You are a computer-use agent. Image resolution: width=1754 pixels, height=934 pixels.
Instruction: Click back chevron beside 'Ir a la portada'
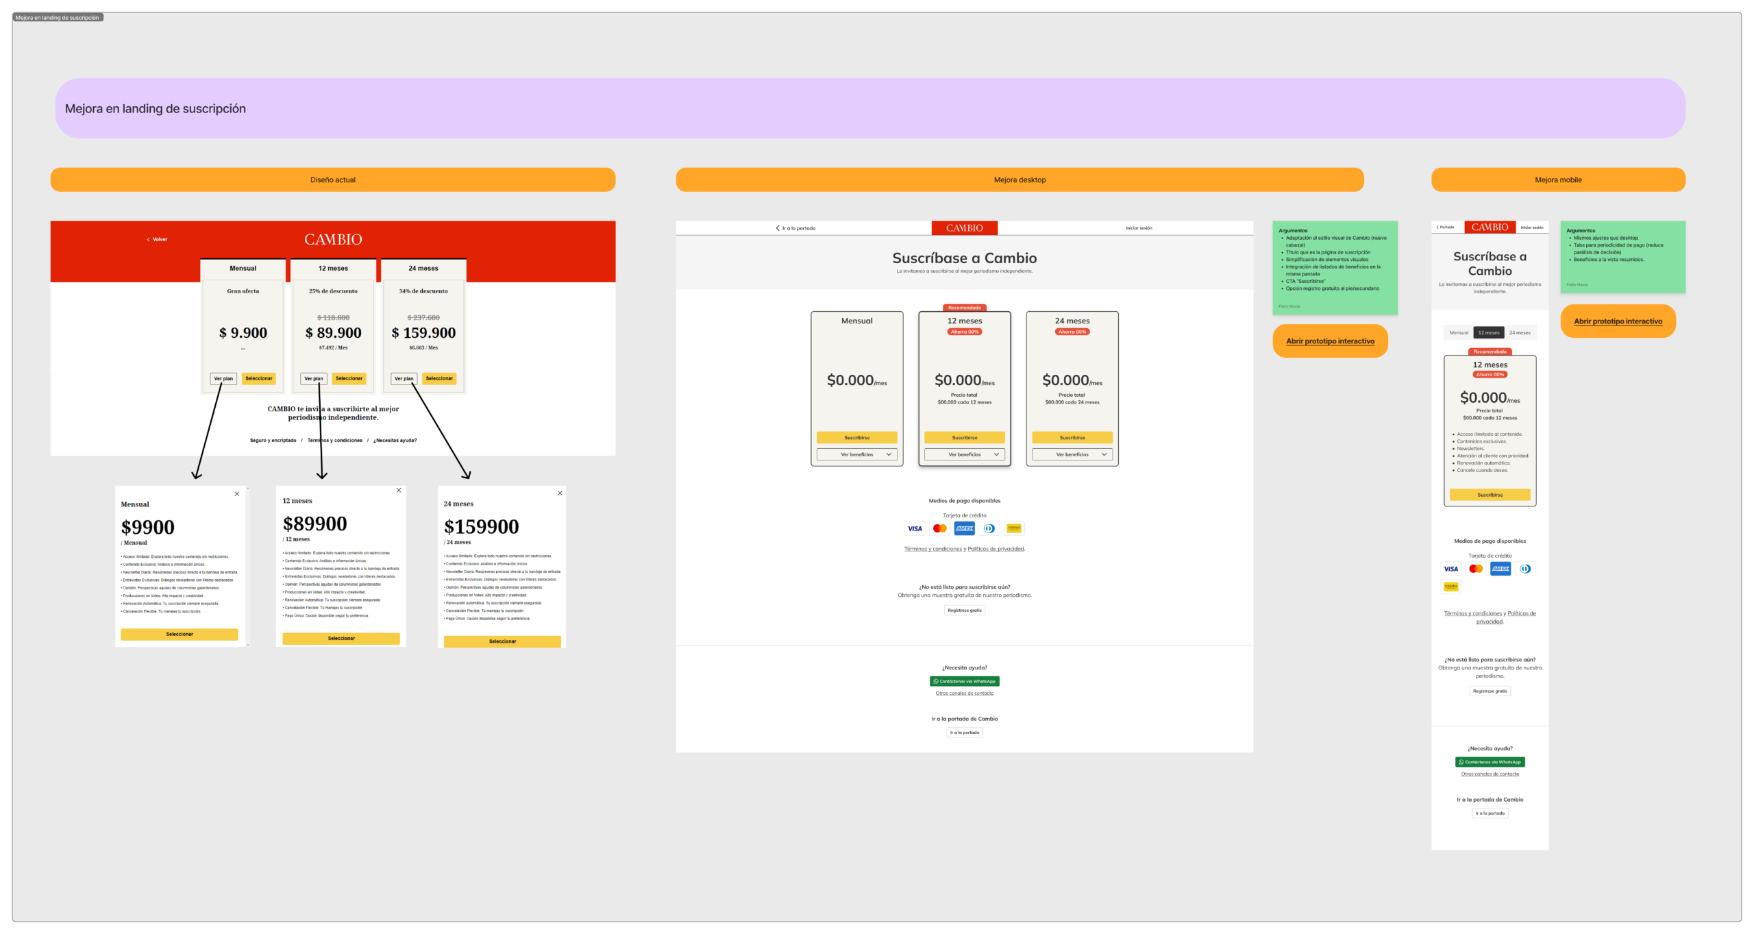coord(778,228)
